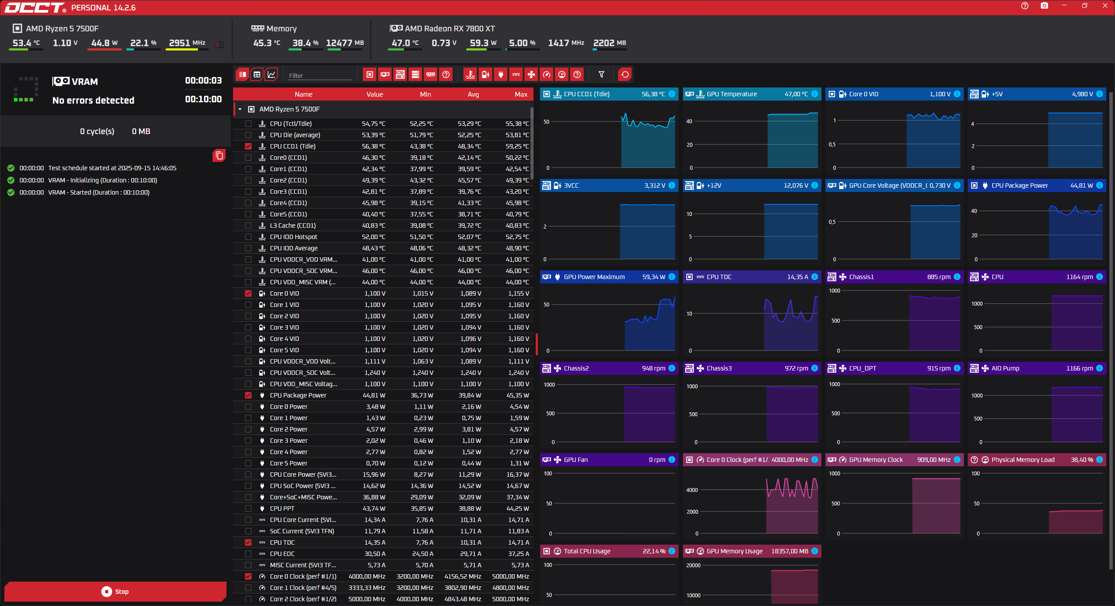Uncheck the CPU CCD1 (Tdie) checkbox
Screen dimensions: 1115x606
pyautogui.click(x=248, y=146)
